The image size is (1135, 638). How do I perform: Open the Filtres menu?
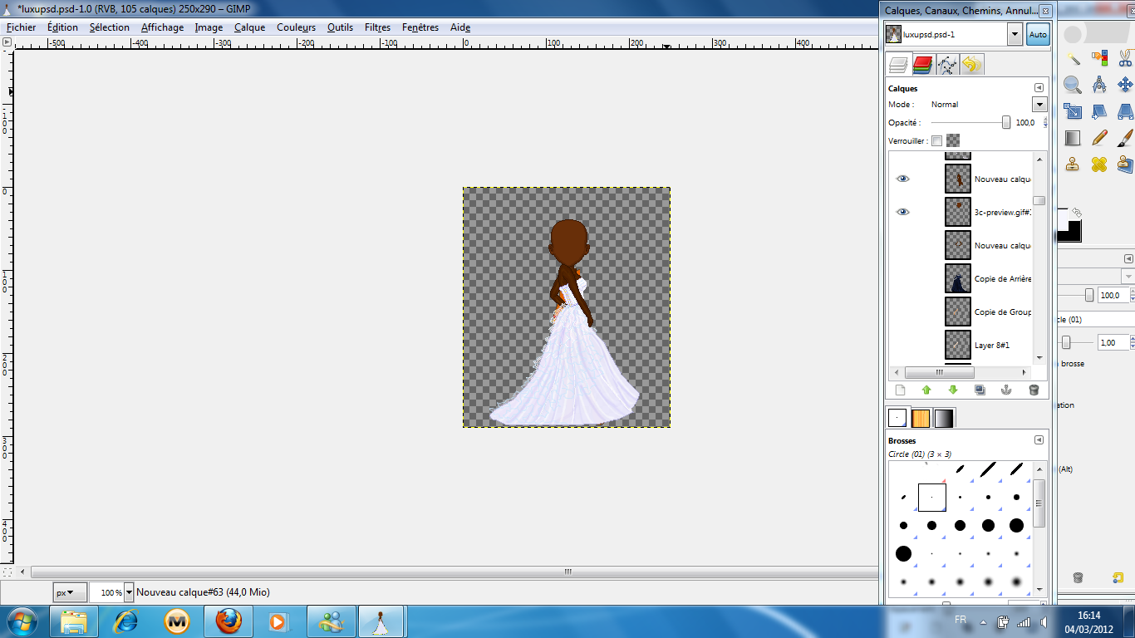tap(377, 27)
